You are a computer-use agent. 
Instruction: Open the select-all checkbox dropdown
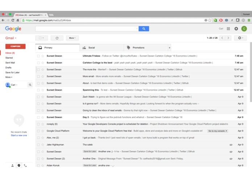coord(41,38)
